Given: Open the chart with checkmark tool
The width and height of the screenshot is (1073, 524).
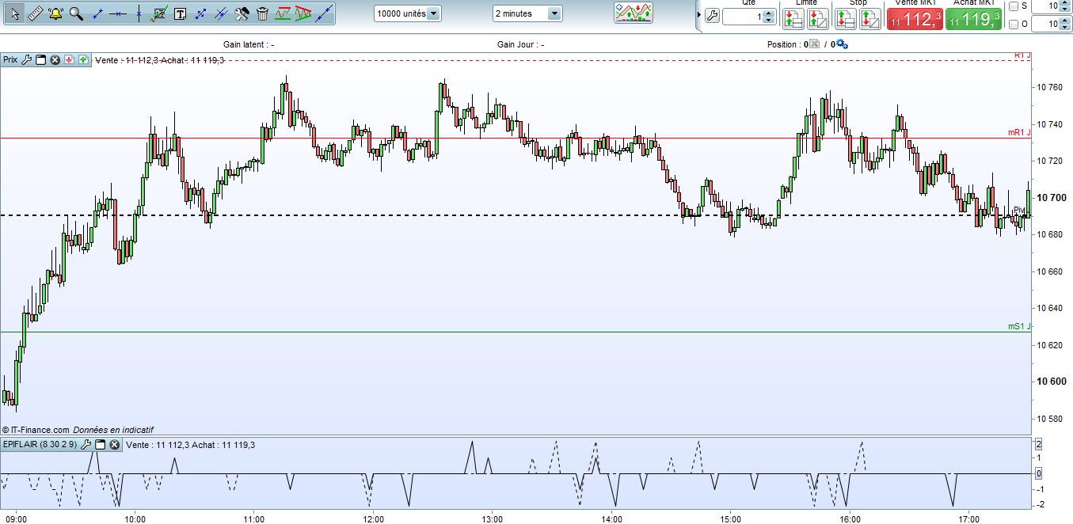Looking at the screenshot, I should coord(159,13).
